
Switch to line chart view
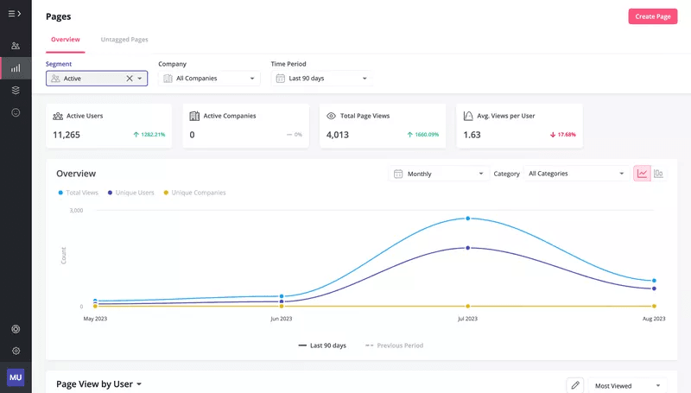(x=642, y=174)
